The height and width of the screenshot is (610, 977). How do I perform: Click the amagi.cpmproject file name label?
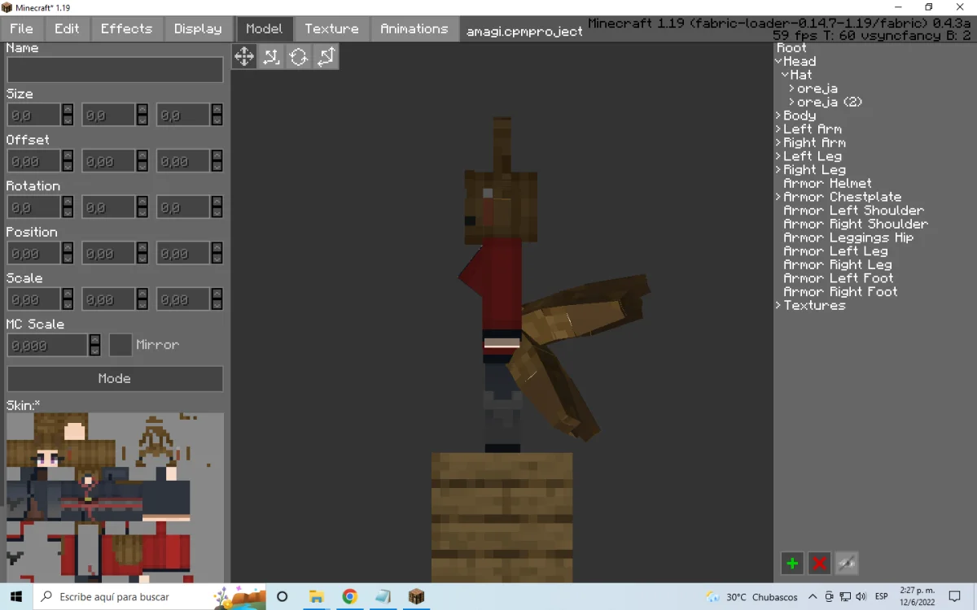524,31
